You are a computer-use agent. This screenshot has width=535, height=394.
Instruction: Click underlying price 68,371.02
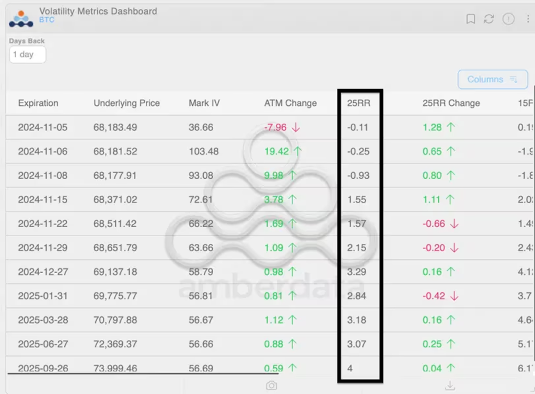[x=115, y=200]
